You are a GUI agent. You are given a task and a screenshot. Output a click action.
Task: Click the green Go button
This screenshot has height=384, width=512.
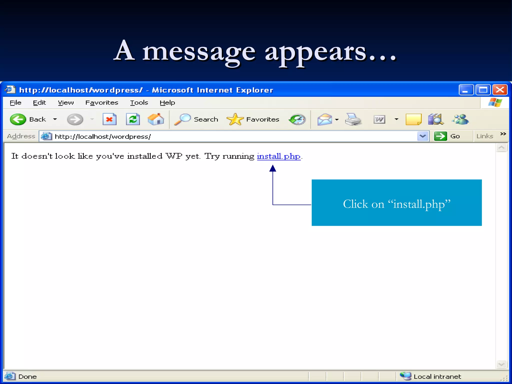point(447,136)
